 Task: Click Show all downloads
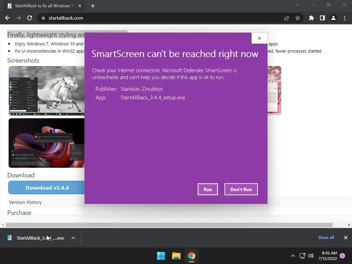click(x=326, y=238)
